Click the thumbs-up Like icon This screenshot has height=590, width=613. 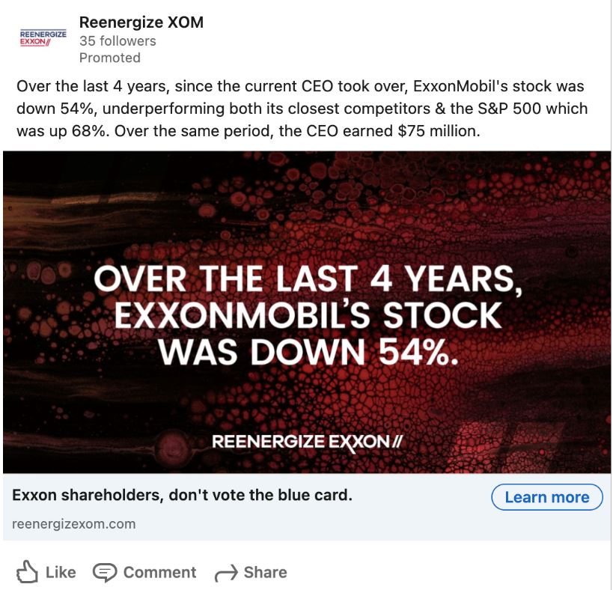click(x=27, y=572)
